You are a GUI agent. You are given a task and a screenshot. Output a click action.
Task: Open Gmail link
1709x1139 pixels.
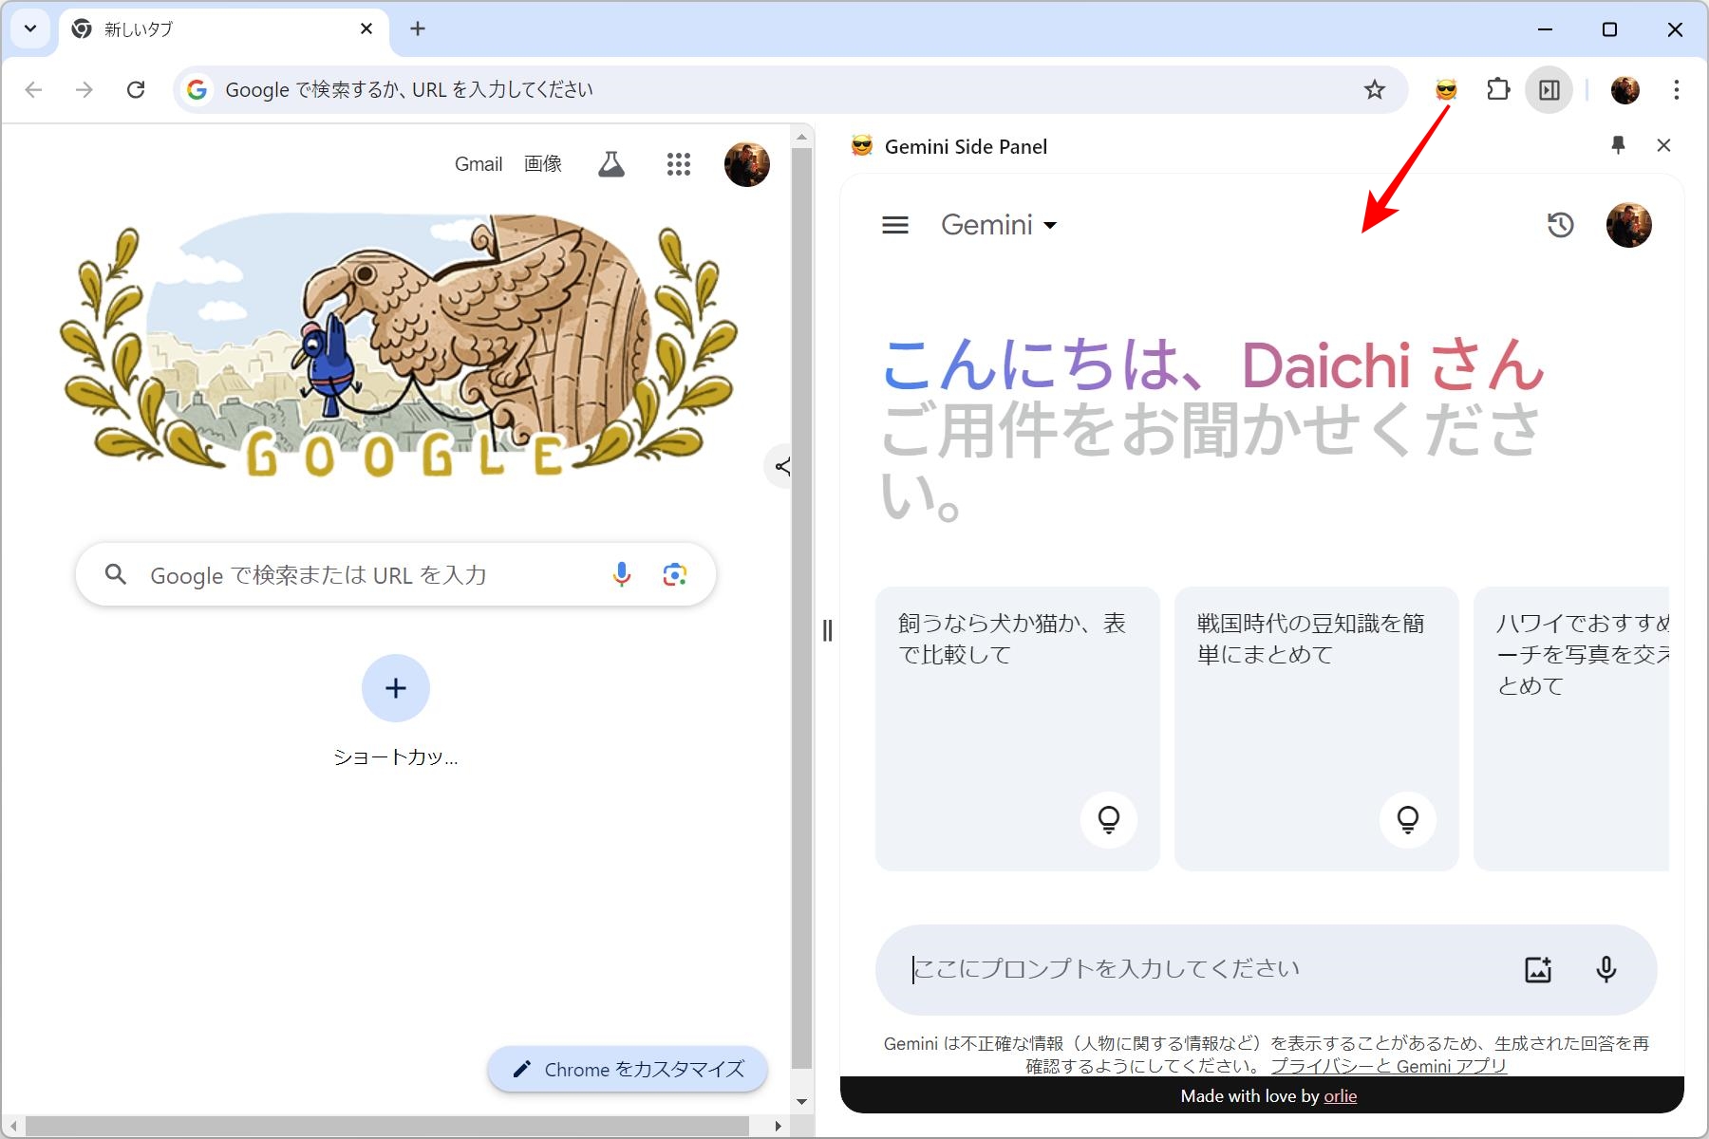click(479, 164)
